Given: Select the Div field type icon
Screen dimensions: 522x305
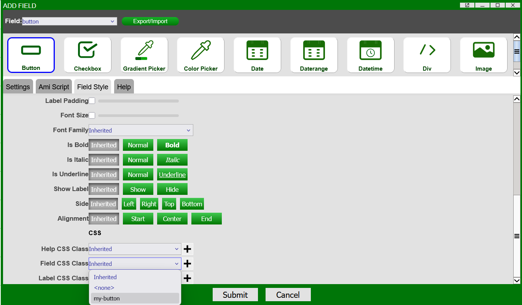Looking at the screenshot, I should [427, 55].
